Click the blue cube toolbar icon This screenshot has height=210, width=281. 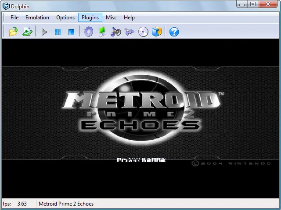pos(157,32)
